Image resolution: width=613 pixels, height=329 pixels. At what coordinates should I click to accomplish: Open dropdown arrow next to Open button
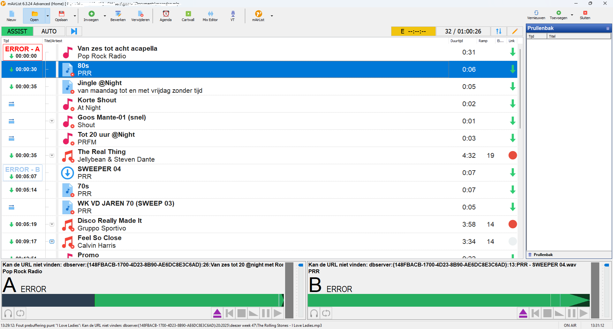(48, 16)
